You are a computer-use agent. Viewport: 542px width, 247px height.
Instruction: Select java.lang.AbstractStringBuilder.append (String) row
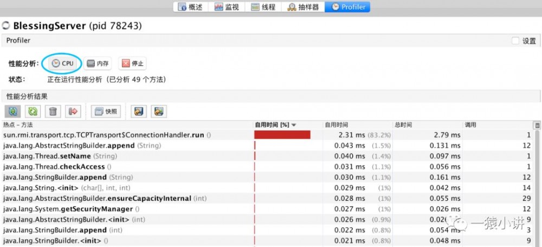coord(267,146)
